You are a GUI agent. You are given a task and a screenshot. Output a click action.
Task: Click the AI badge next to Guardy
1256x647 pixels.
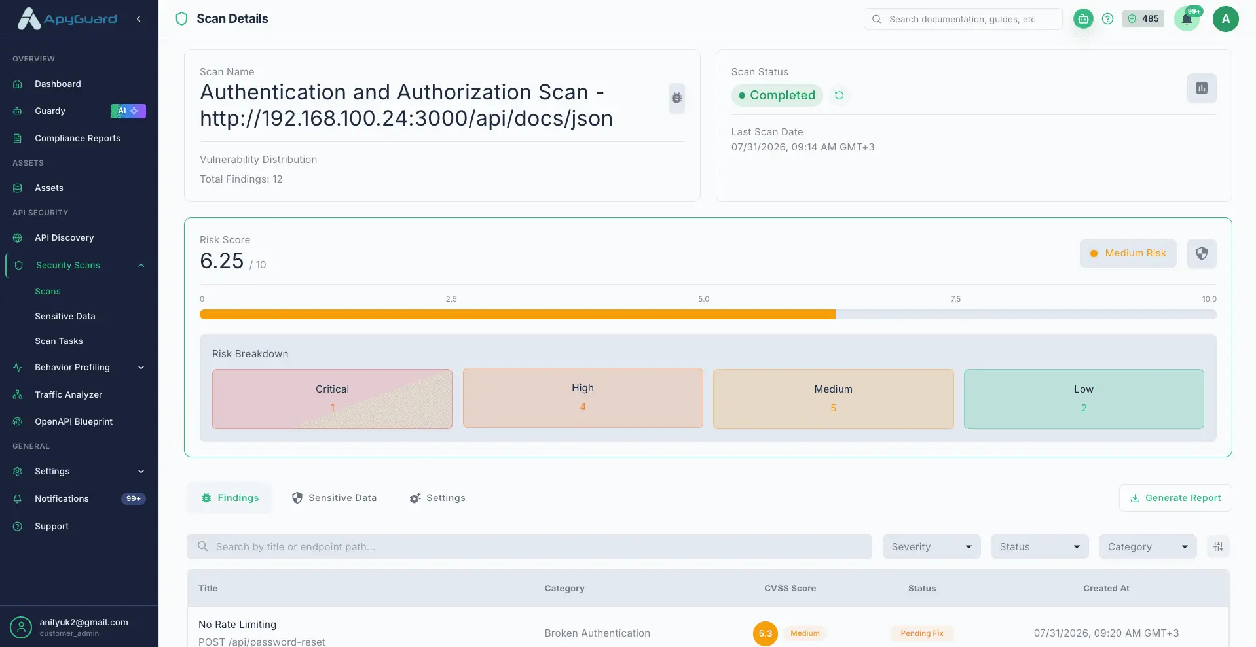click(128, 111)
